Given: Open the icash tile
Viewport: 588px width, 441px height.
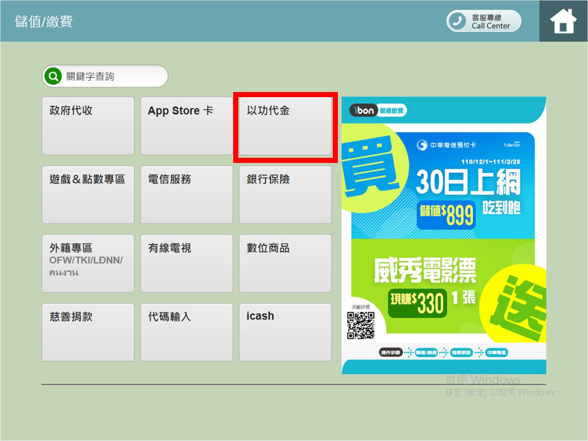Looking at the screenshot, I should click(x=285, y=332).
